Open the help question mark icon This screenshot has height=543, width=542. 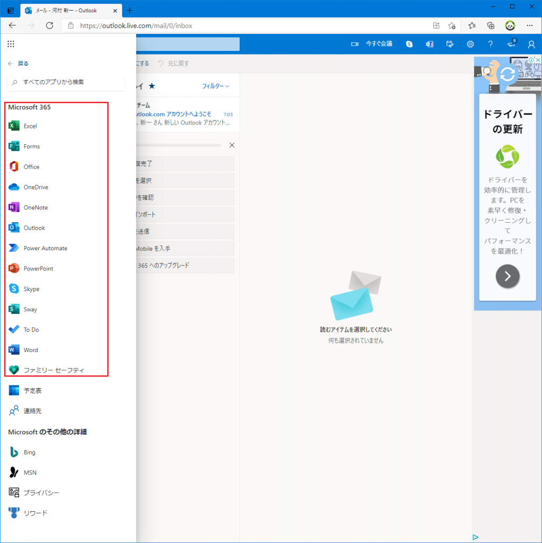click(x=491, y=44)
